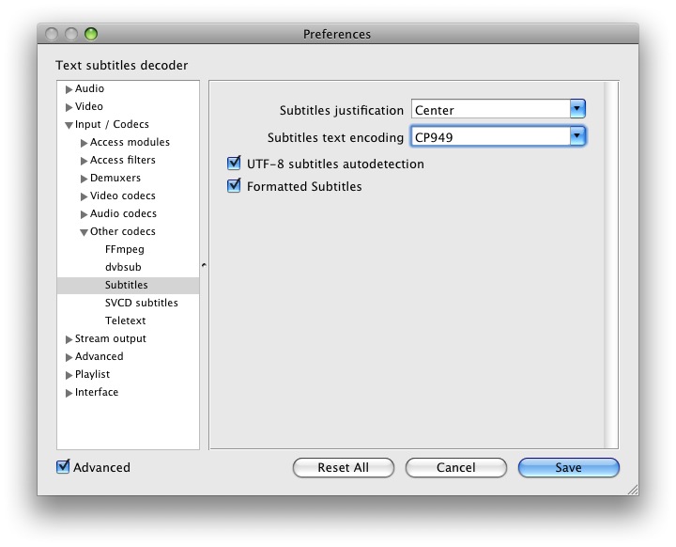Expand Audio codecs disclosure triangle

[x=84, y=214]
